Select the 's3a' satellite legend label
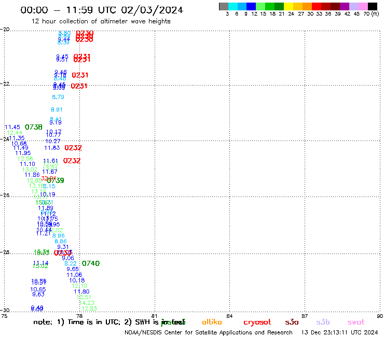 pos(292,322)
